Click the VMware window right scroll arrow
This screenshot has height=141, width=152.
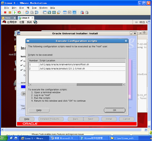click(x=146, y=129)
